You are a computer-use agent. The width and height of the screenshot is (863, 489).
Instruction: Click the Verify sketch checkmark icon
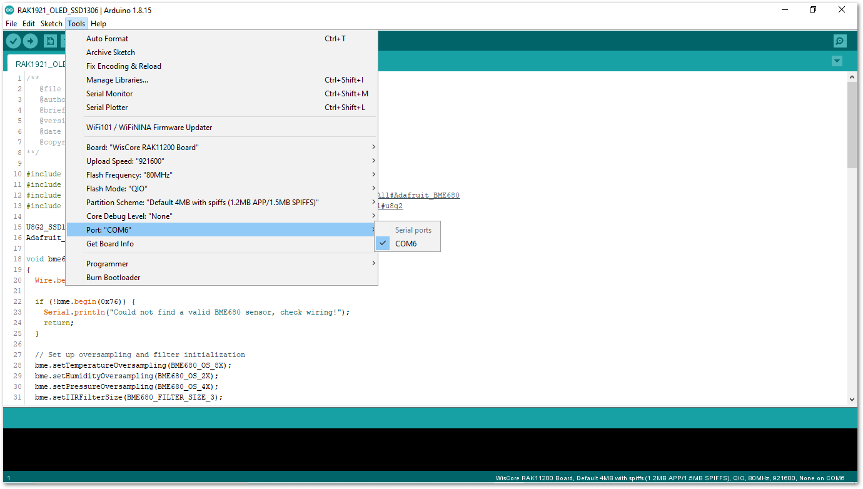[x=13, y=41]
